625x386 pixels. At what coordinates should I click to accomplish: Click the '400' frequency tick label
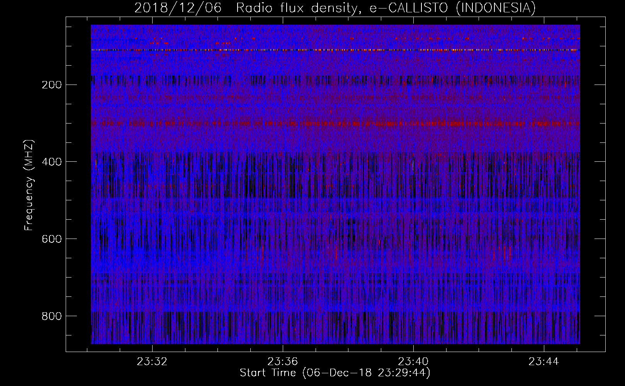(x=51, y=162)
